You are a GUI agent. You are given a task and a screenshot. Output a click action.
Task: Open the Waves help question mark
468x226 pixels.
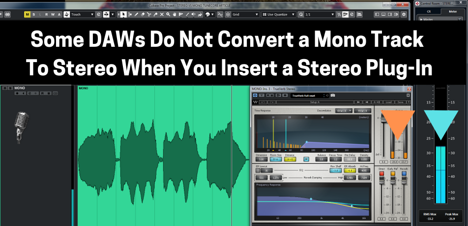coord(409,102)
